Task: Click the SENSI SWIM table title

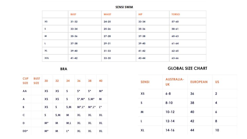Action: click(x=124, y=7)
